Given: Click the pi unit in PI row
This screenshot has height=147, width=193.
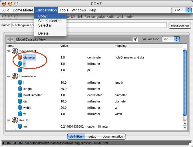Looking at the screenshot, I should pos(89,70).
